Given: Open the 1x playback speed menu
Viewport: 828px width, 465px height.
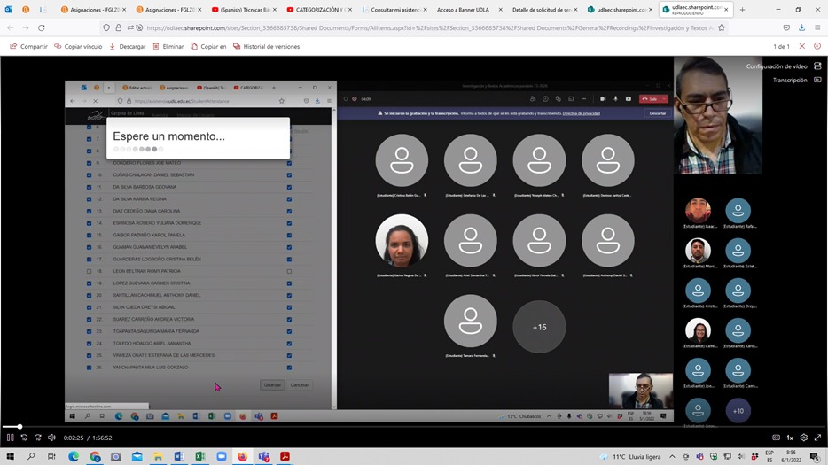Looking at the screenshot, I should point(789,438).
